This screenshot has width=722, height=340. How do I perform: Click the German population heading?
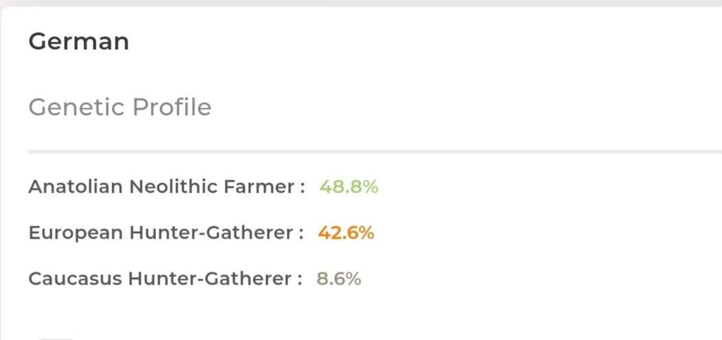click(78, 42)
